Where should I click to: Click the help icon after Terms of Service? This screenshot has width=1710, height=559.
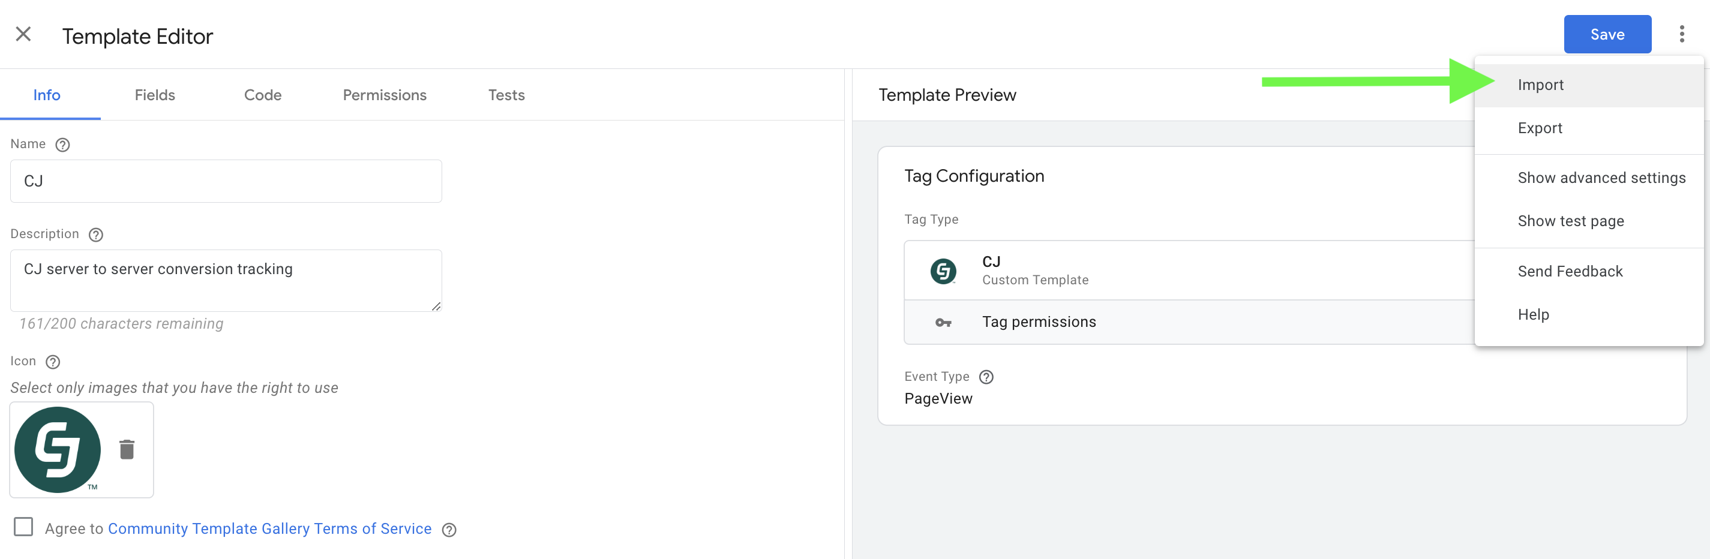(x=449, y=530)
